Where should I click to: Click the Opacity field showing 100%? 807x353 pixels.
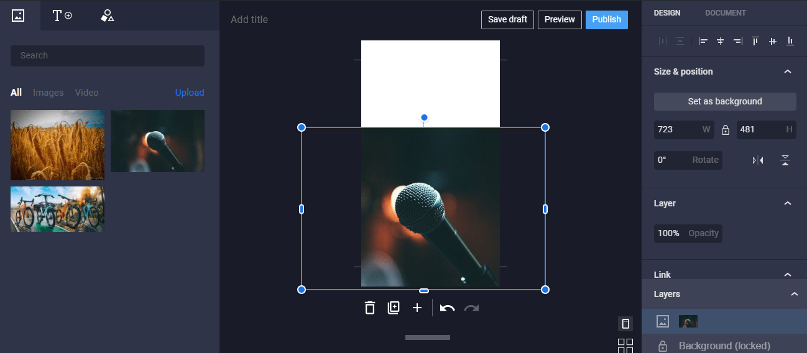[688, 233]
